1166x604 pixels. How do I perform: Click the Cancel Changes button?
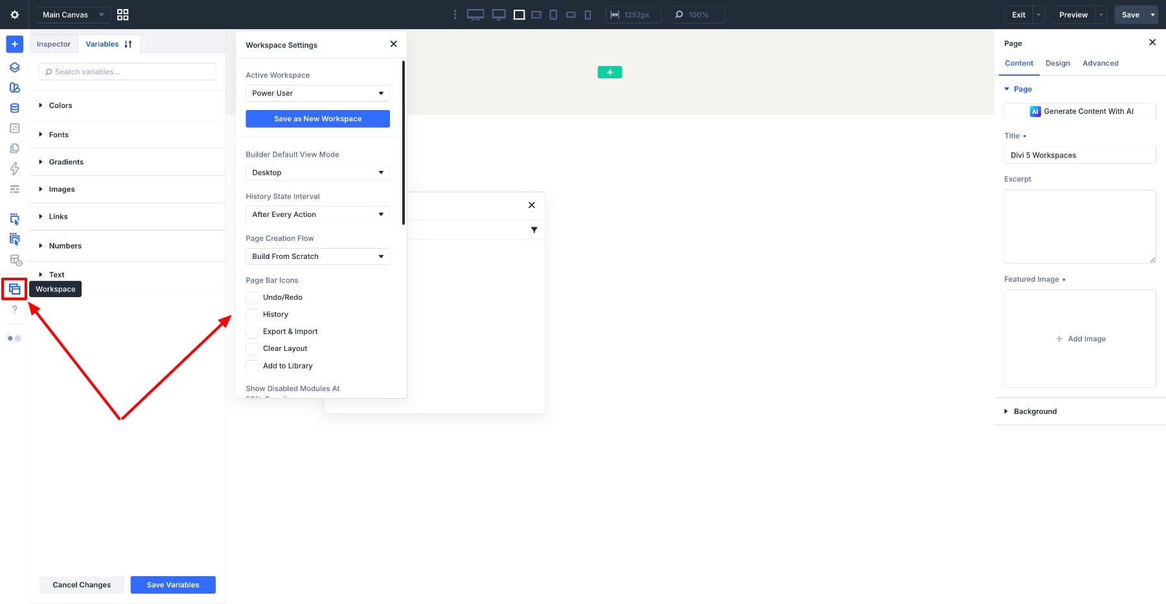coord(82,585)
